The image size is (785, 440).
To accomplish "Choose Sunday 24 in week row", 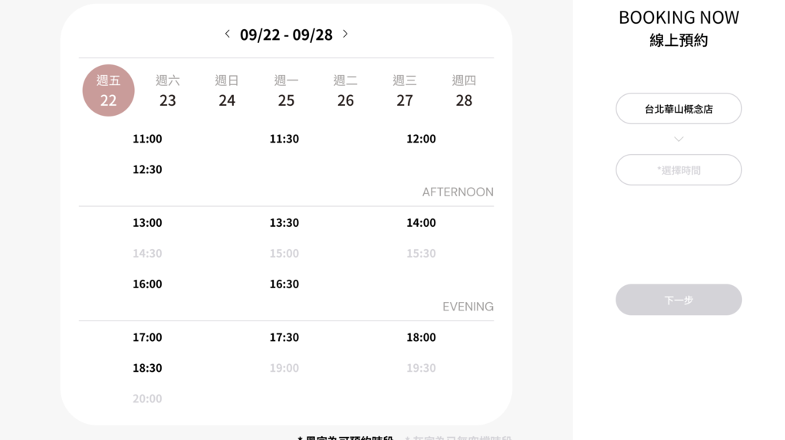I will click(227, 90).
